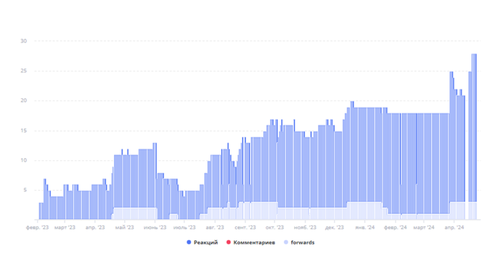
Task: Select the март '24 x-axis label
Action: [425, 227]
